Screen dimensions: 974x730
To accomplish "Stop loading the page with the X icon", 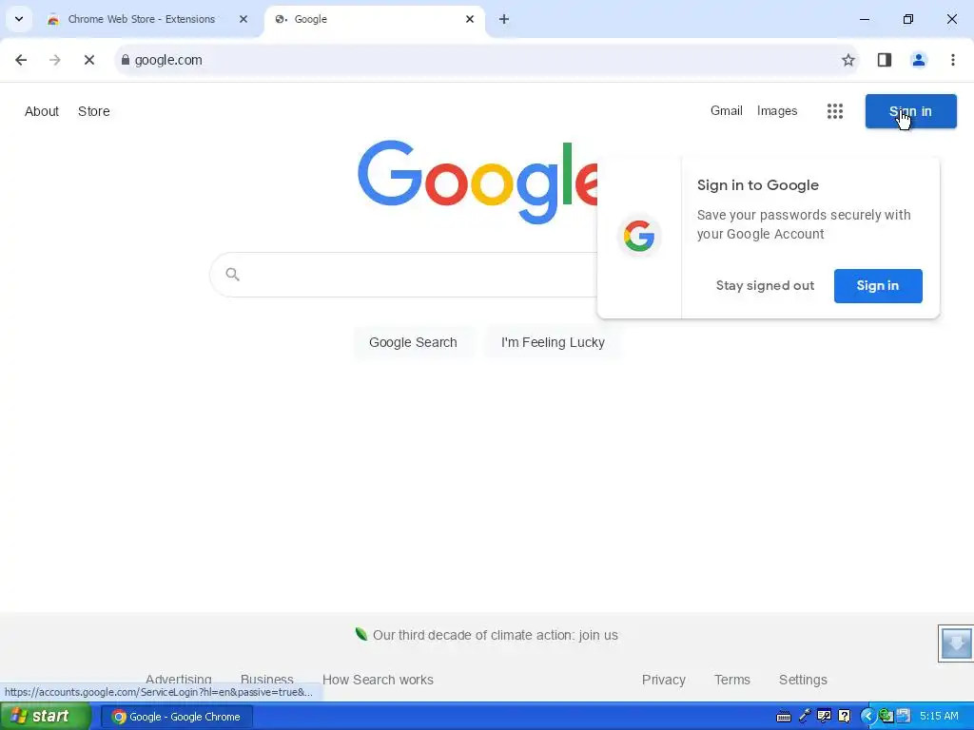I will click(88, 60).
